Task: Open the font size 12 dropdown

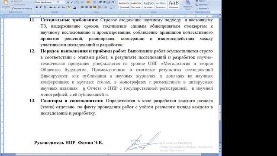Action: [64, 2]
